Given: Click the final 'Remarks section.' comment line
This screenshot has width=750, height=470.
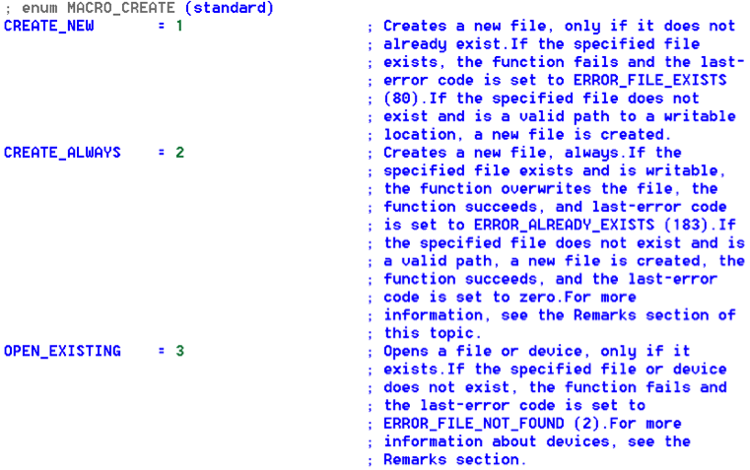Looking at the screenshot, I should 455,459.
